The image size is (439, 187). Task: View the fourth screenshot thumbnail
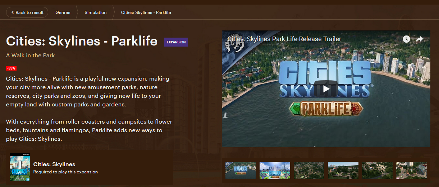(343, 171)
